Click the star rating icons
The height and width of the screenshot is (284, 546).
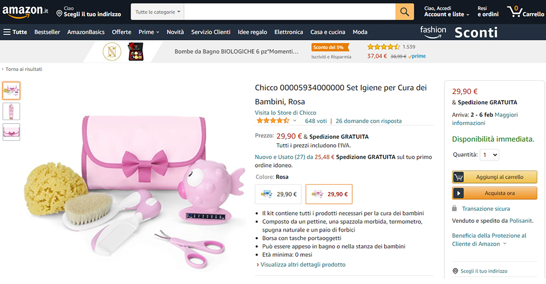[x=272, y=121]
